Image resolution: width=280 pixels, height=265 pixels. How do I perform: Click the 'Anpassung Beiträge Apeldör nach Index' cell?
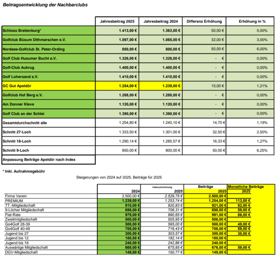(39, 160)
